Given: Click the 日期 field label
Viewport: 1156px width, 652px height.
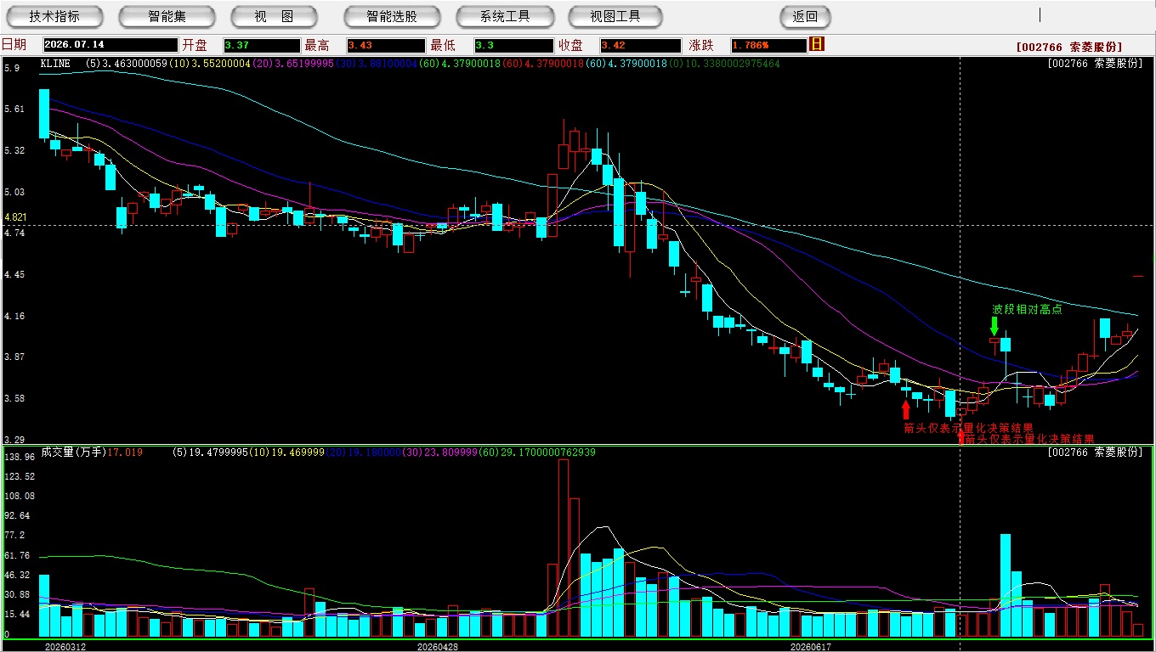Looking at the screenshot, I should [14, 45].
